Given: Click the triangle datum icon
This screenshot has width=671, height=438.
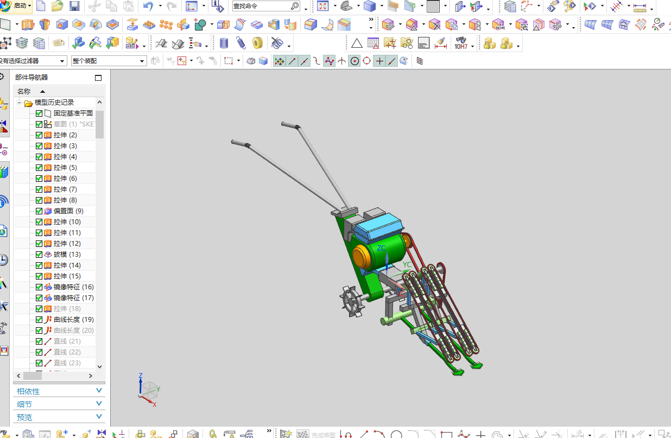Looking at the screenshot, I should coord(357,43).
